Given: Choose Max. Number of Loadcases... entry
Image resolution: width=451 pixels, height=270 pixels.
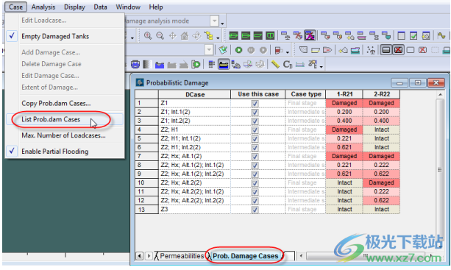Looking at the screenshot, I should [x=65, y=135].
